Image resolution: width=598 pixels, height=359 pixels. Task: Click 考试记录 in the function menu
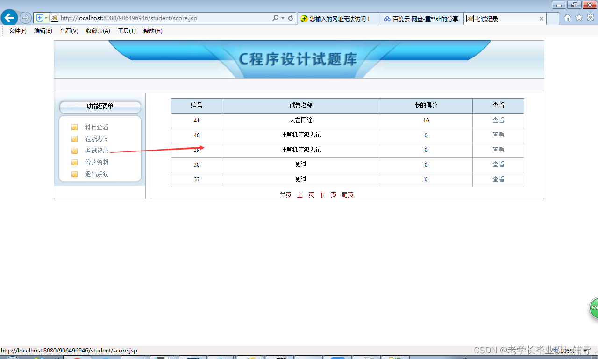click(96, 151)
